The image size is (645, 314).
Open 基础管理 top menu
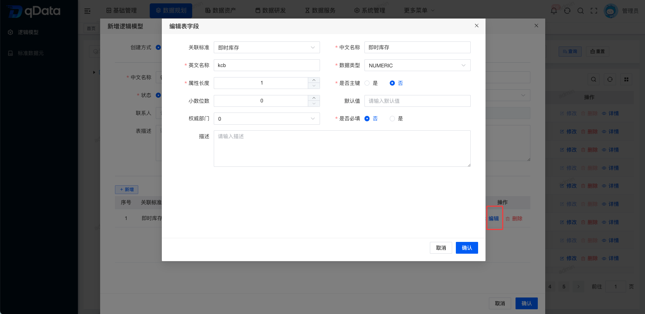pyautogui.click(x=122, y=10)
